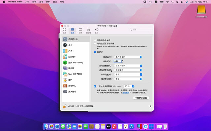Open 自动运行 dropdown showing 用户登录时
This screenshot has height=131, width=211.
pos(128,57)
